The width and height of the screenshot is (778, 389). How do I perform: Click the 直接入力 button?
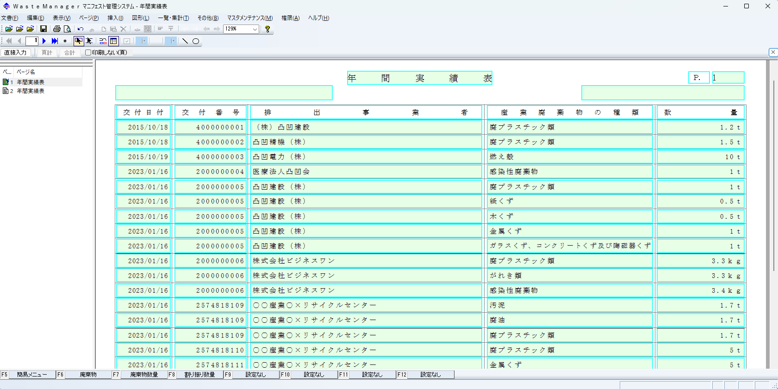click(x=15, y=53)
